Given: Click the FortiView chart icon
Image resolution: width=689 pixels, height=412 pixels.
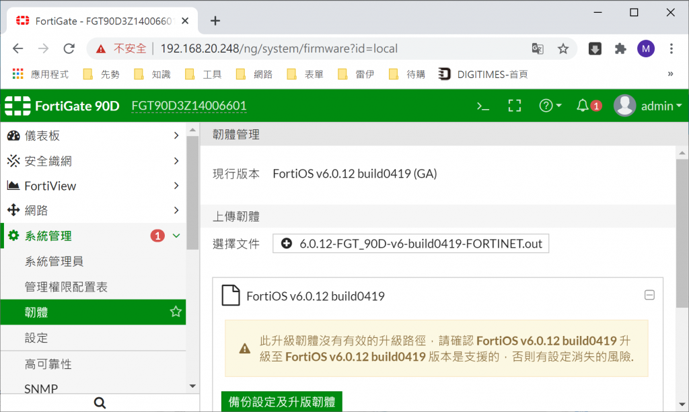Looking at the screenshot, I should (x=13, y=186).
